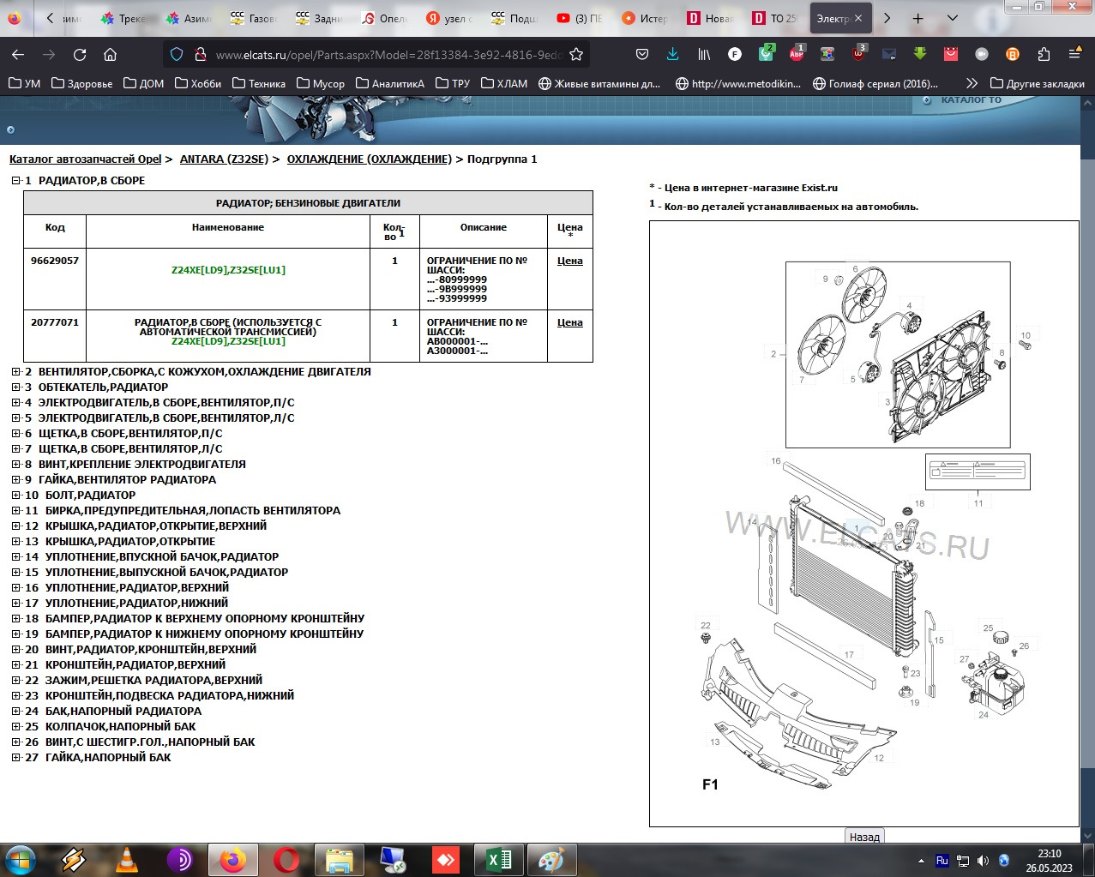Open the Firefox hamburger application menu

click(x=1074, y=54)
